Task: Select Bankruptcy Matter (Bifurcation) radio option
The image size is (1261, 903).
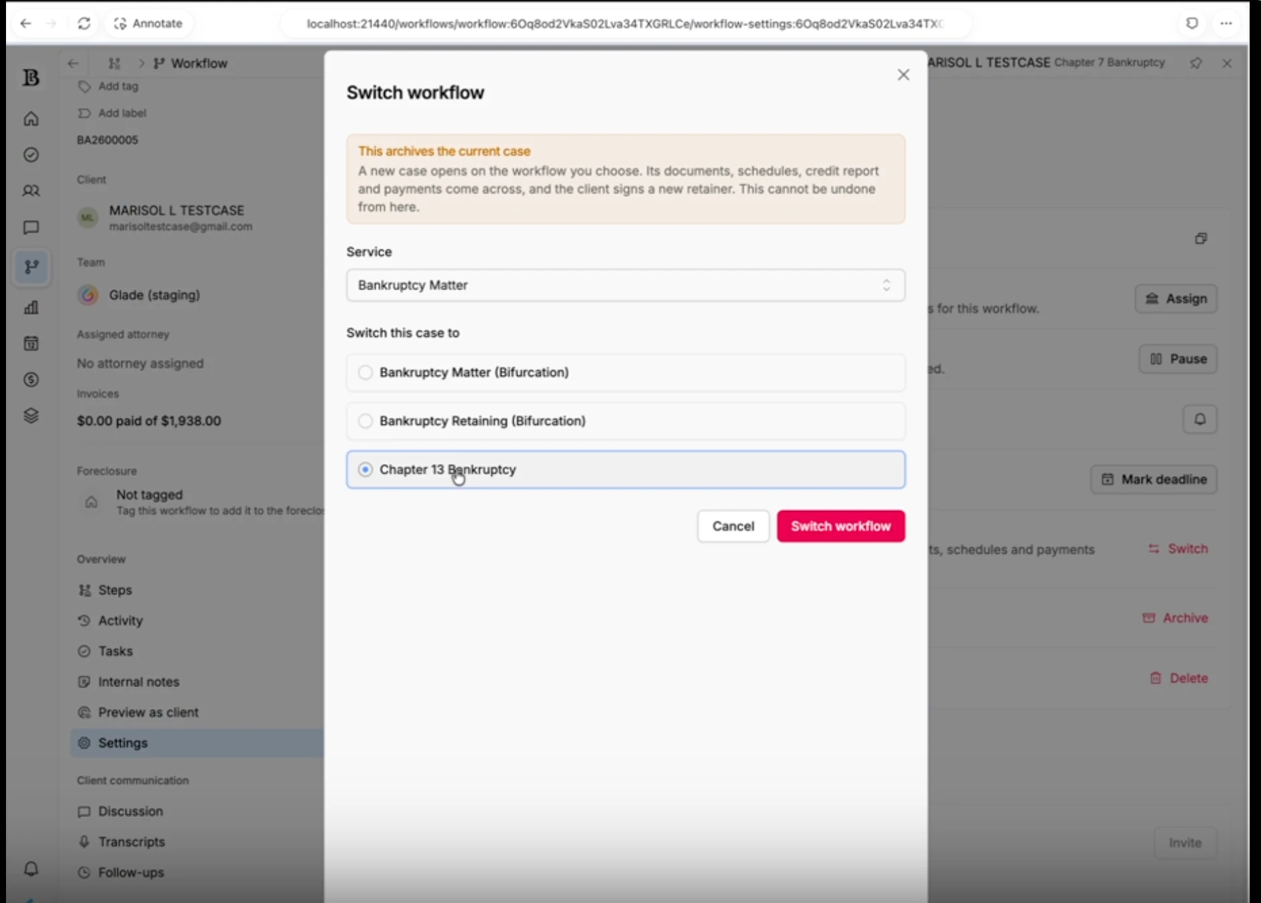Action: coord(626,372)
